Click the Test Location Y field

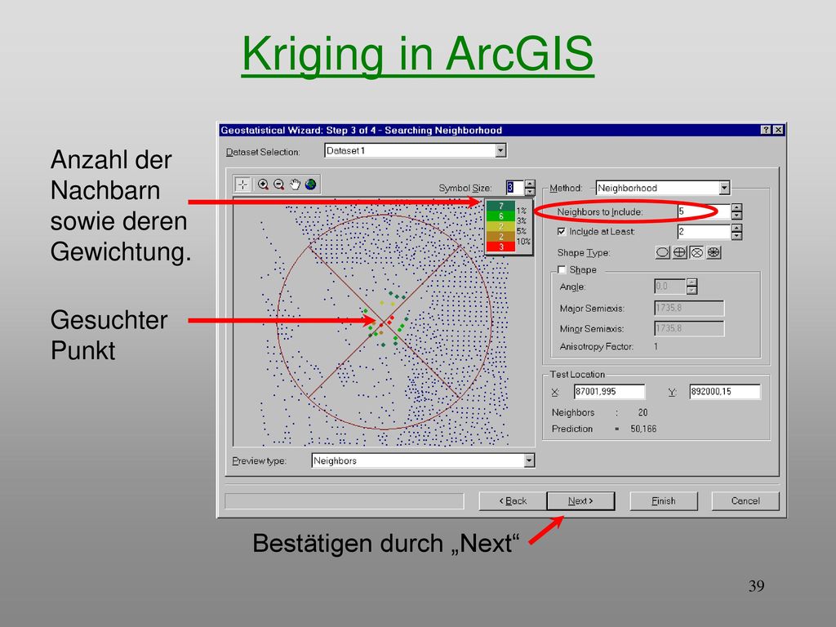(x=725, y=391)
